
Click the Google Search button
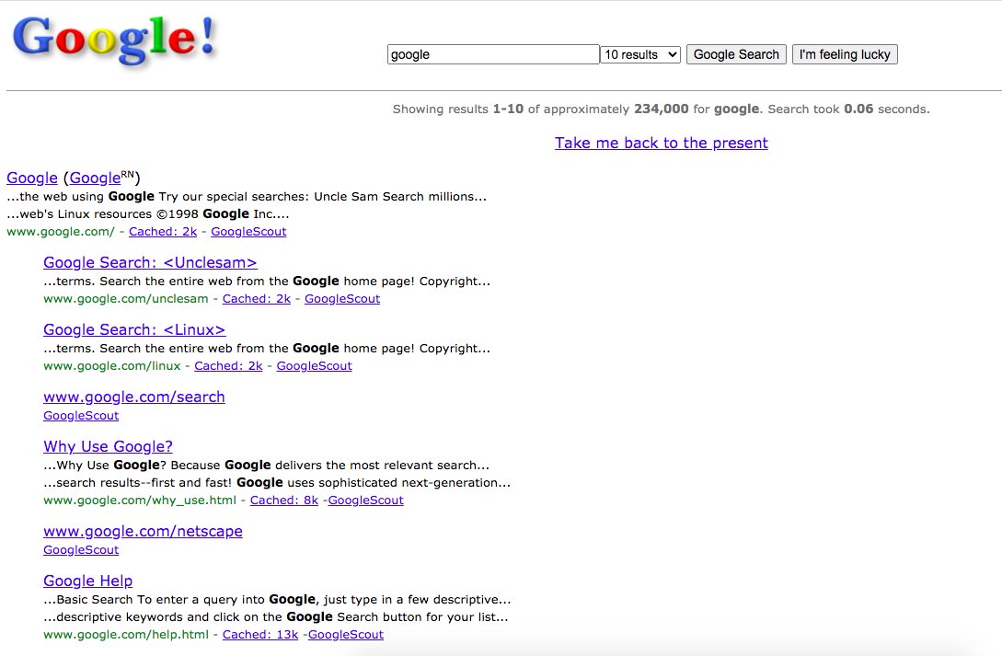(x=736, y=54)
